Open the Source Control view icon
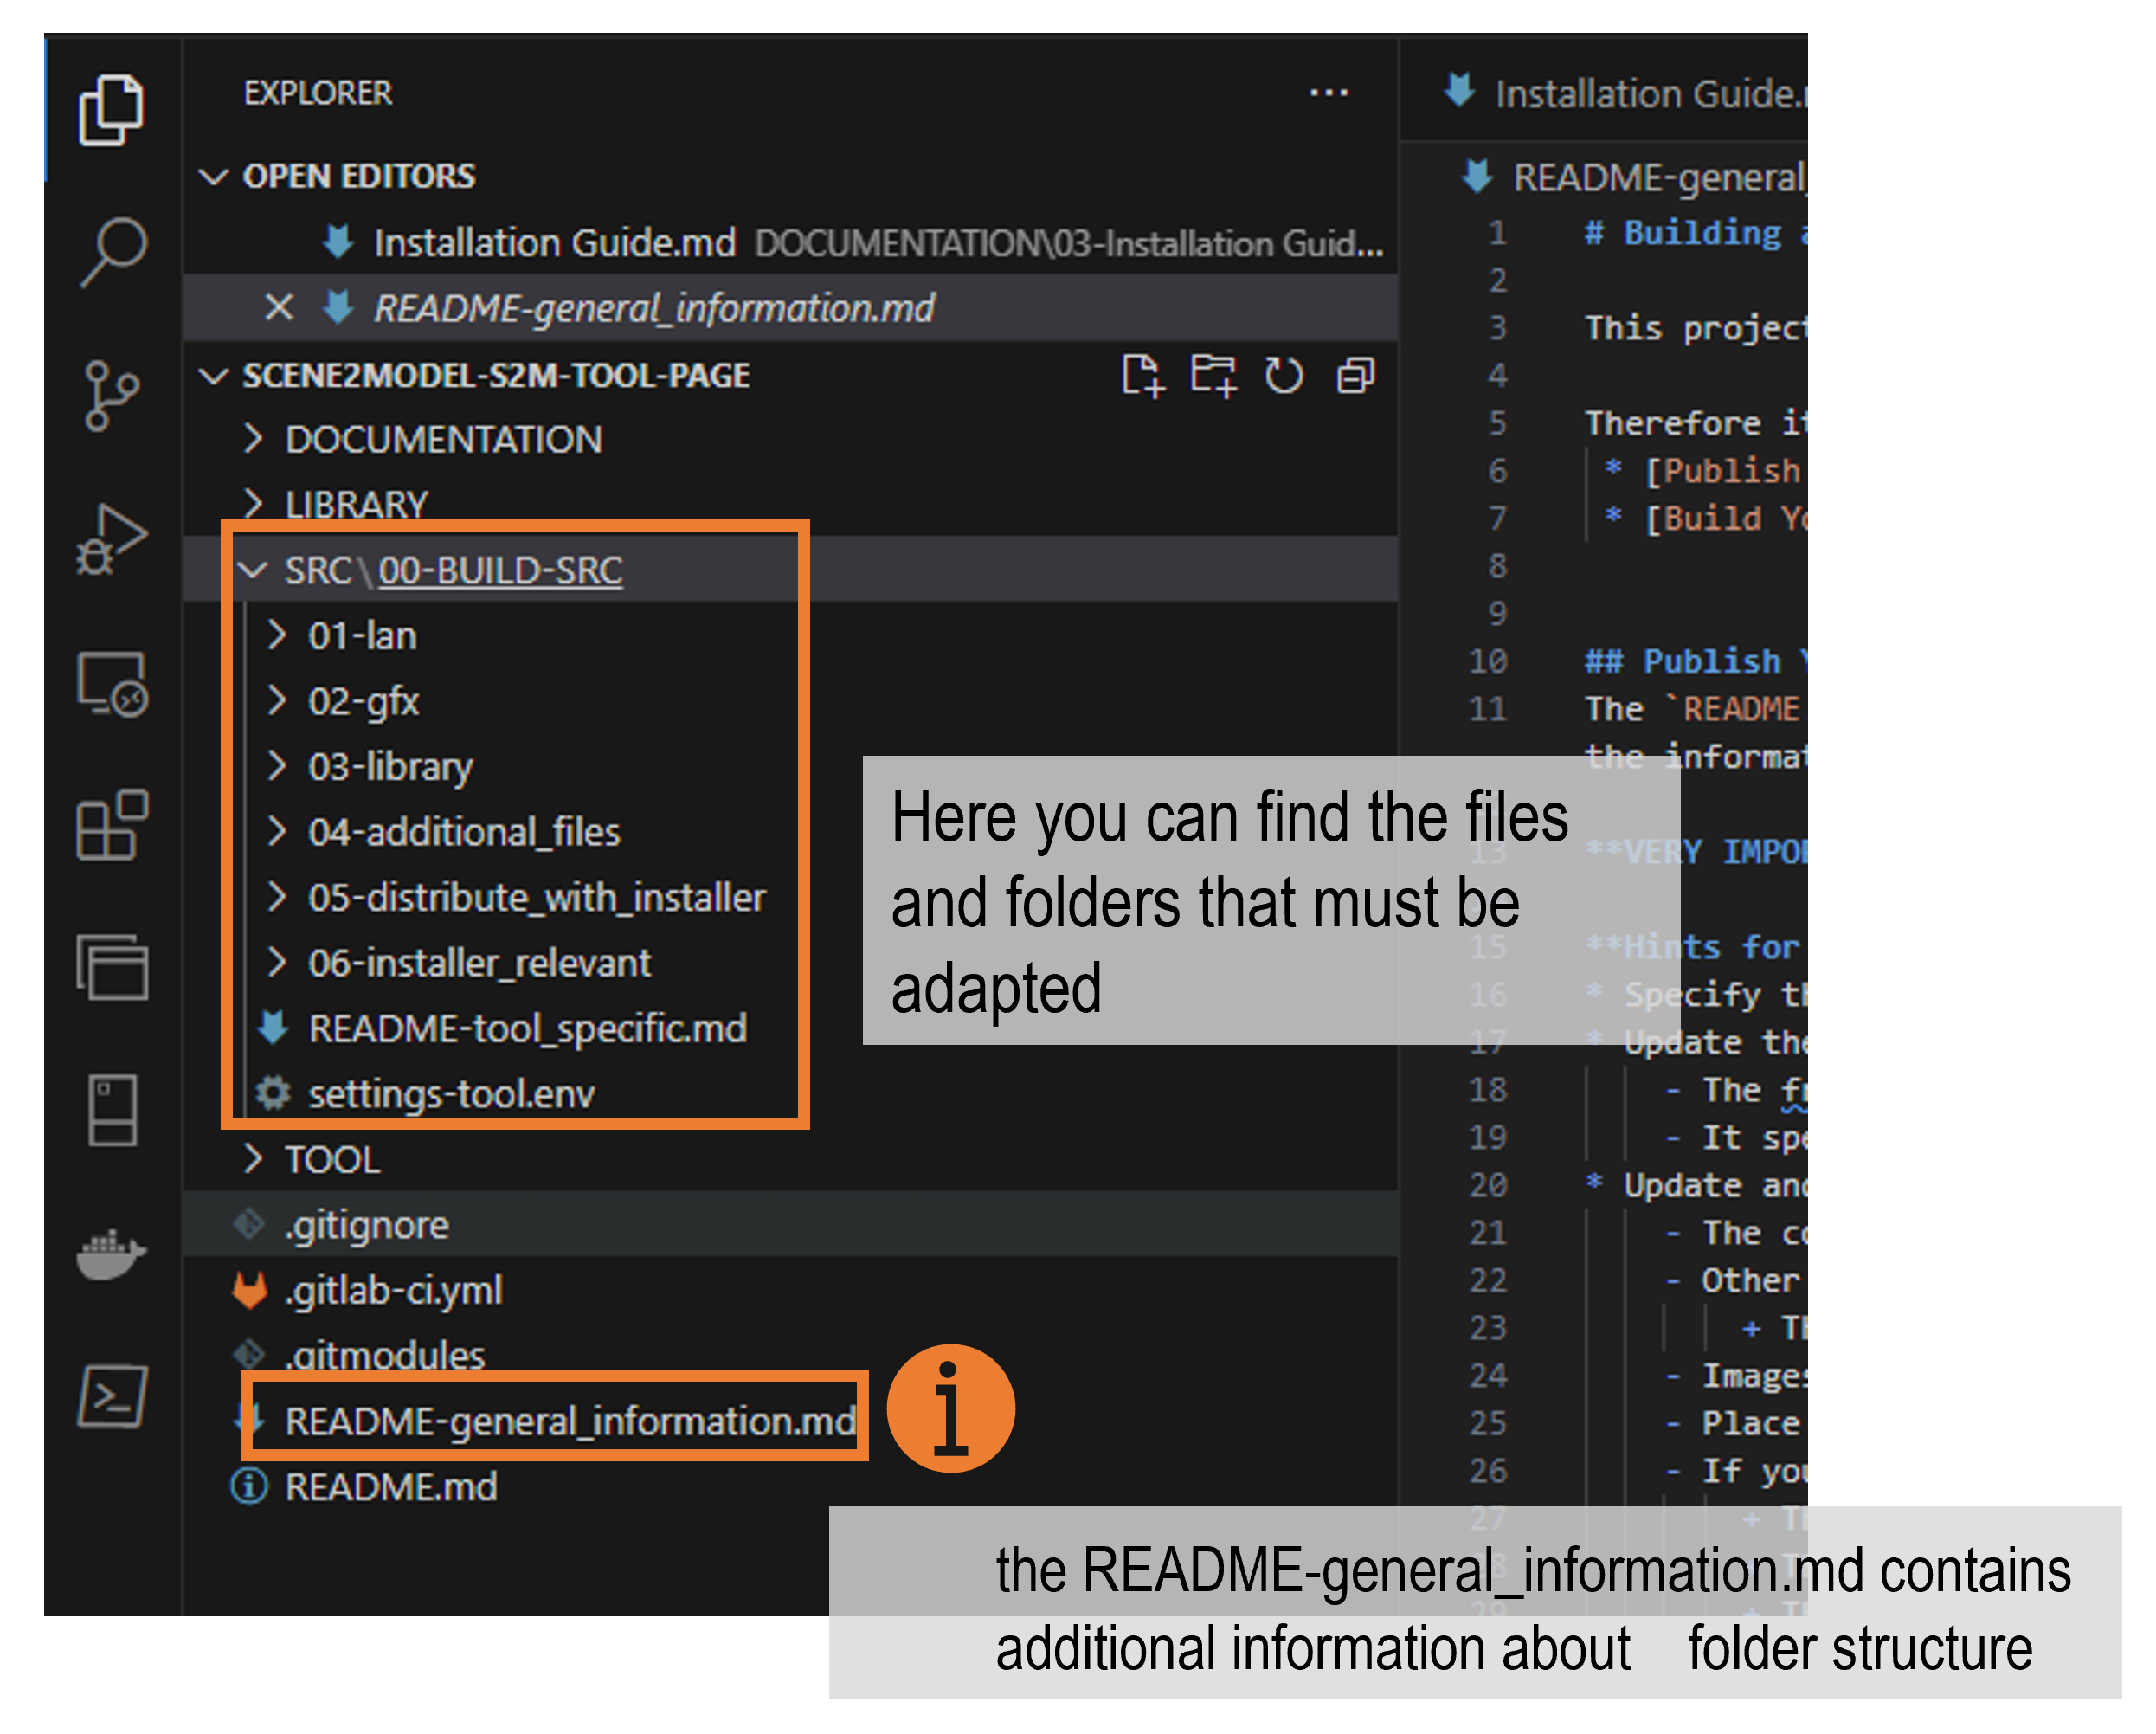 pyautogui.click(x=110, y=396)
